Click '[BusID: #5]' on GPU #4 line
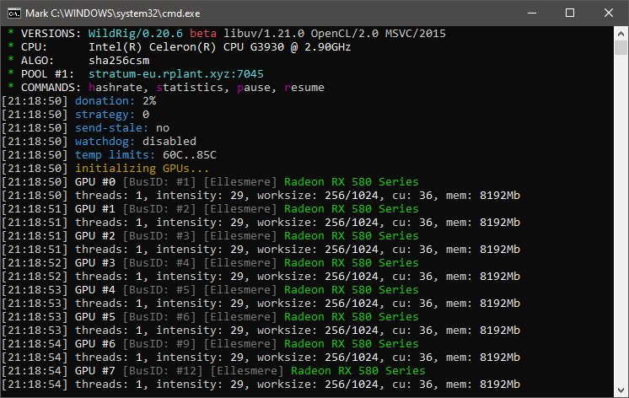The height and width of the screenshot is (398, 629). coord(159,290)
